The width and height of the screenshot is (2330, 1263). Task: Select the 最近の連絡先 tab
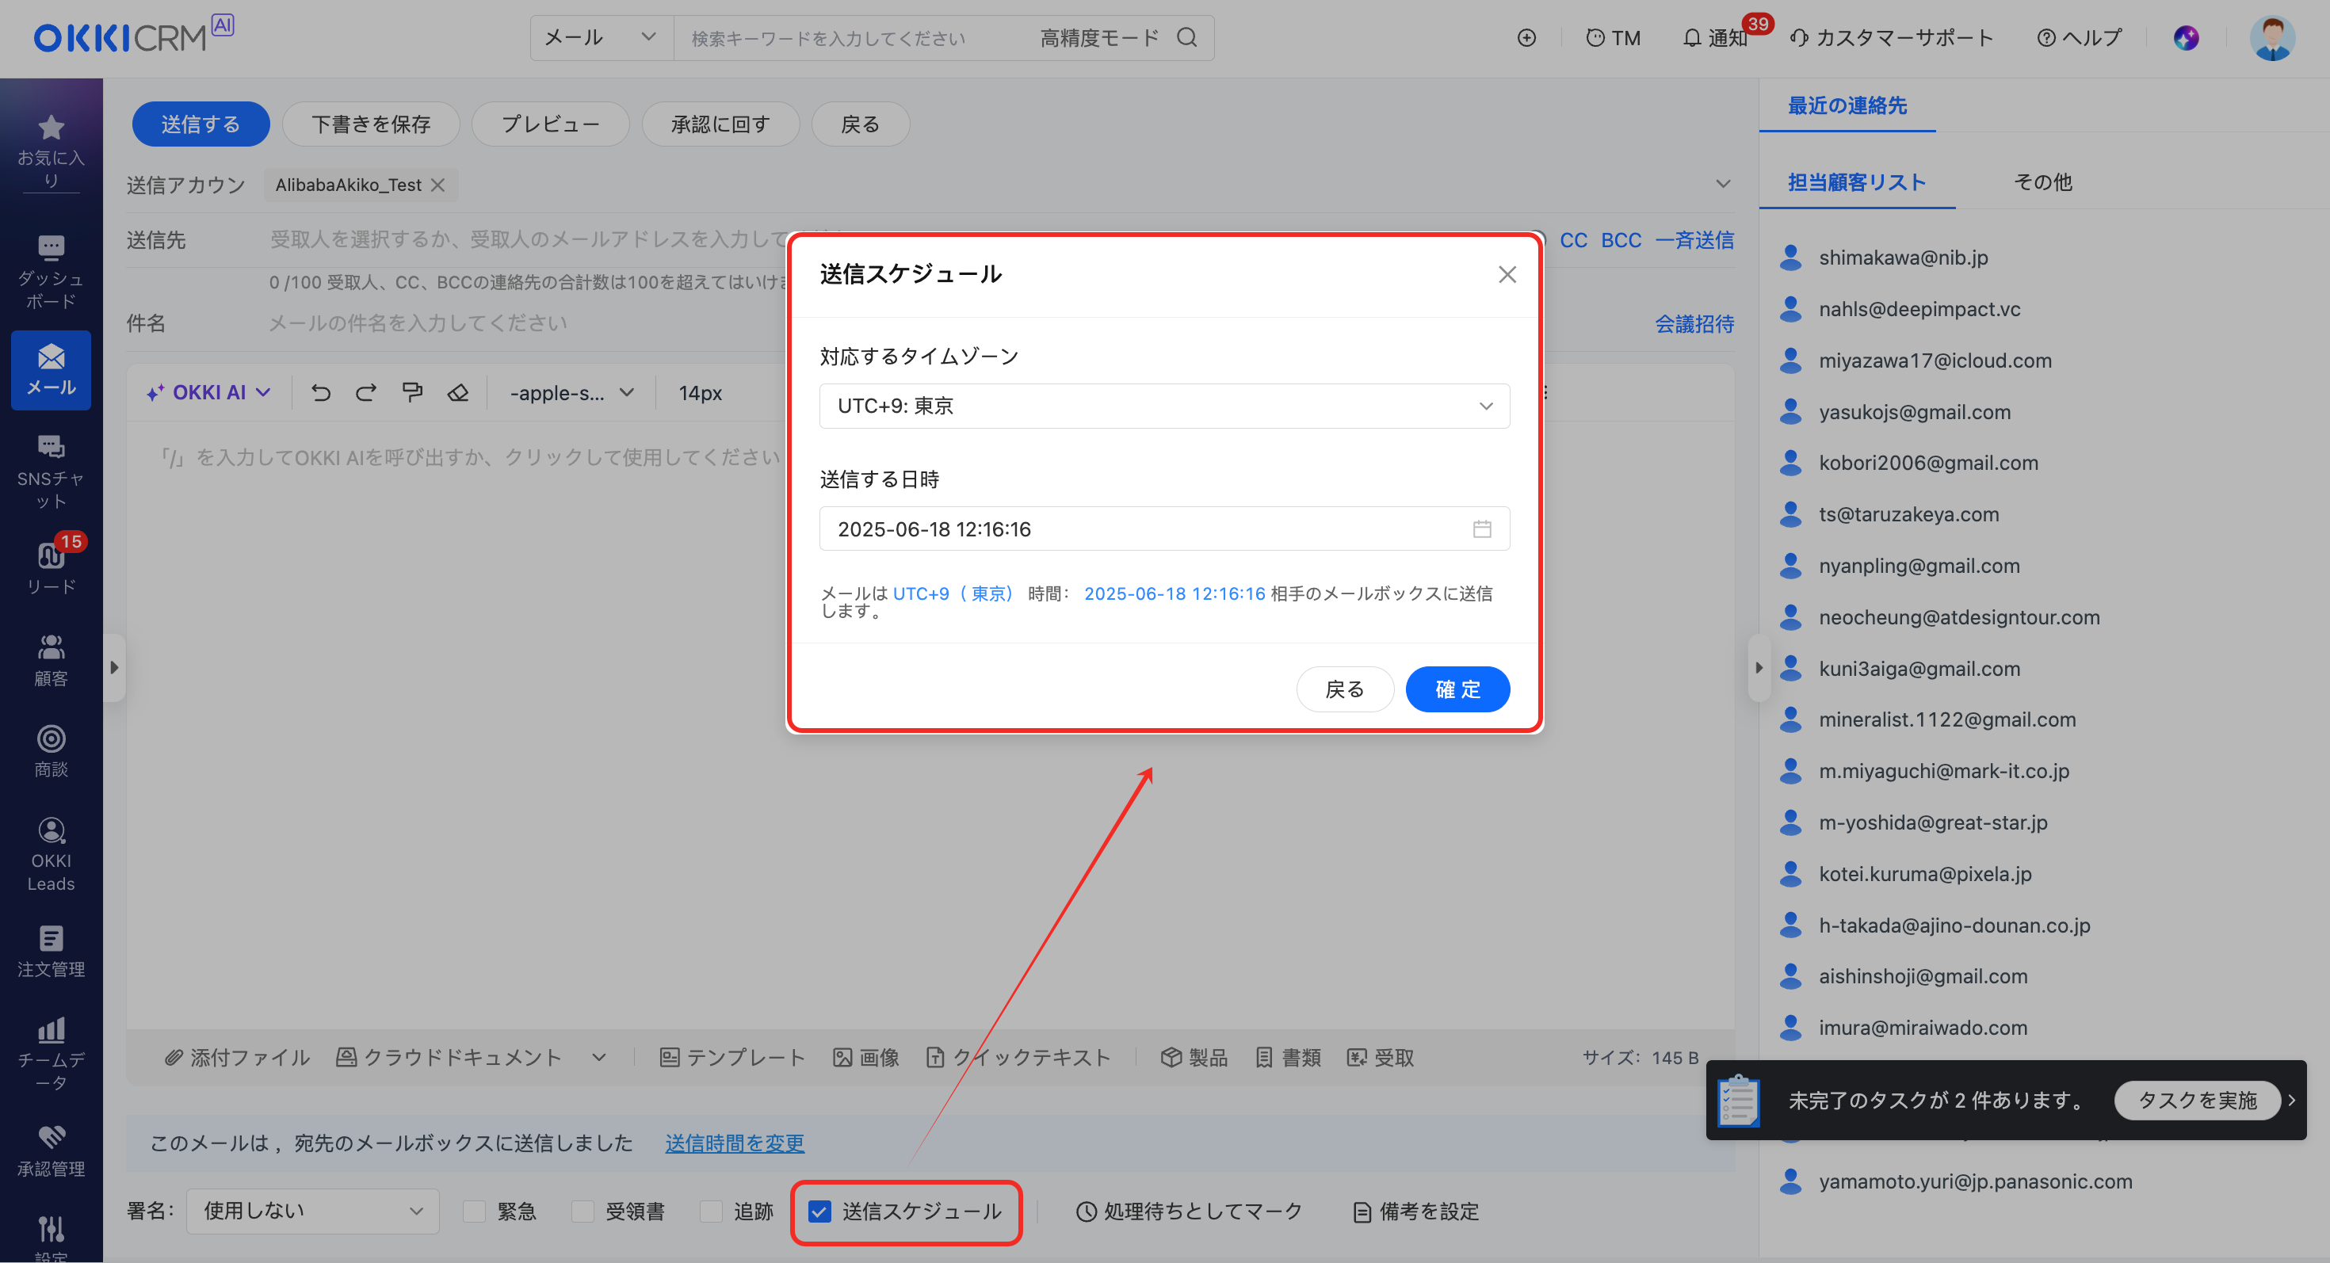point(1847,105)
